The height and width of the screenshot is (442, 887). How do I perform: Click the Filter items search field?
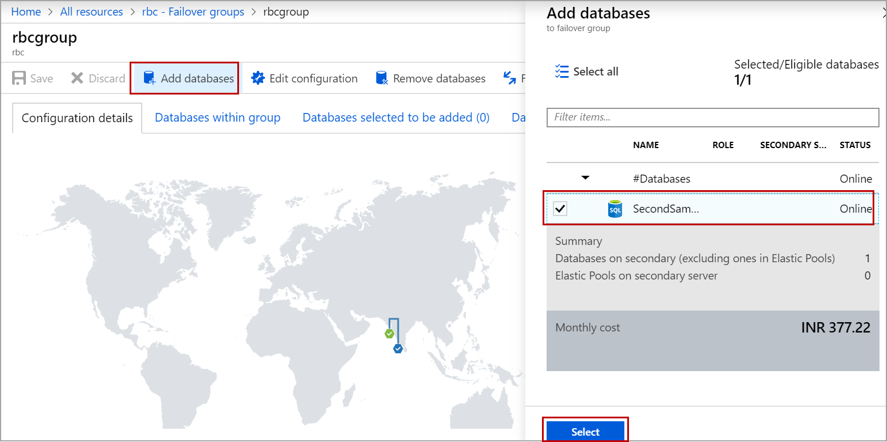point(712,117)
